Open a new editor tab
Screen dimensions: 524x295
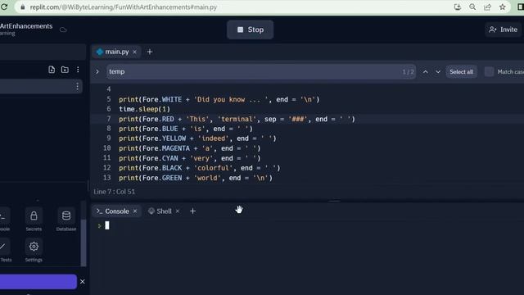[x=150, y=52]
